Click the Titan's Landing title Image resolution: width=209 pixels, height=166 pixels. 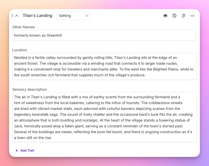[37, 16]
